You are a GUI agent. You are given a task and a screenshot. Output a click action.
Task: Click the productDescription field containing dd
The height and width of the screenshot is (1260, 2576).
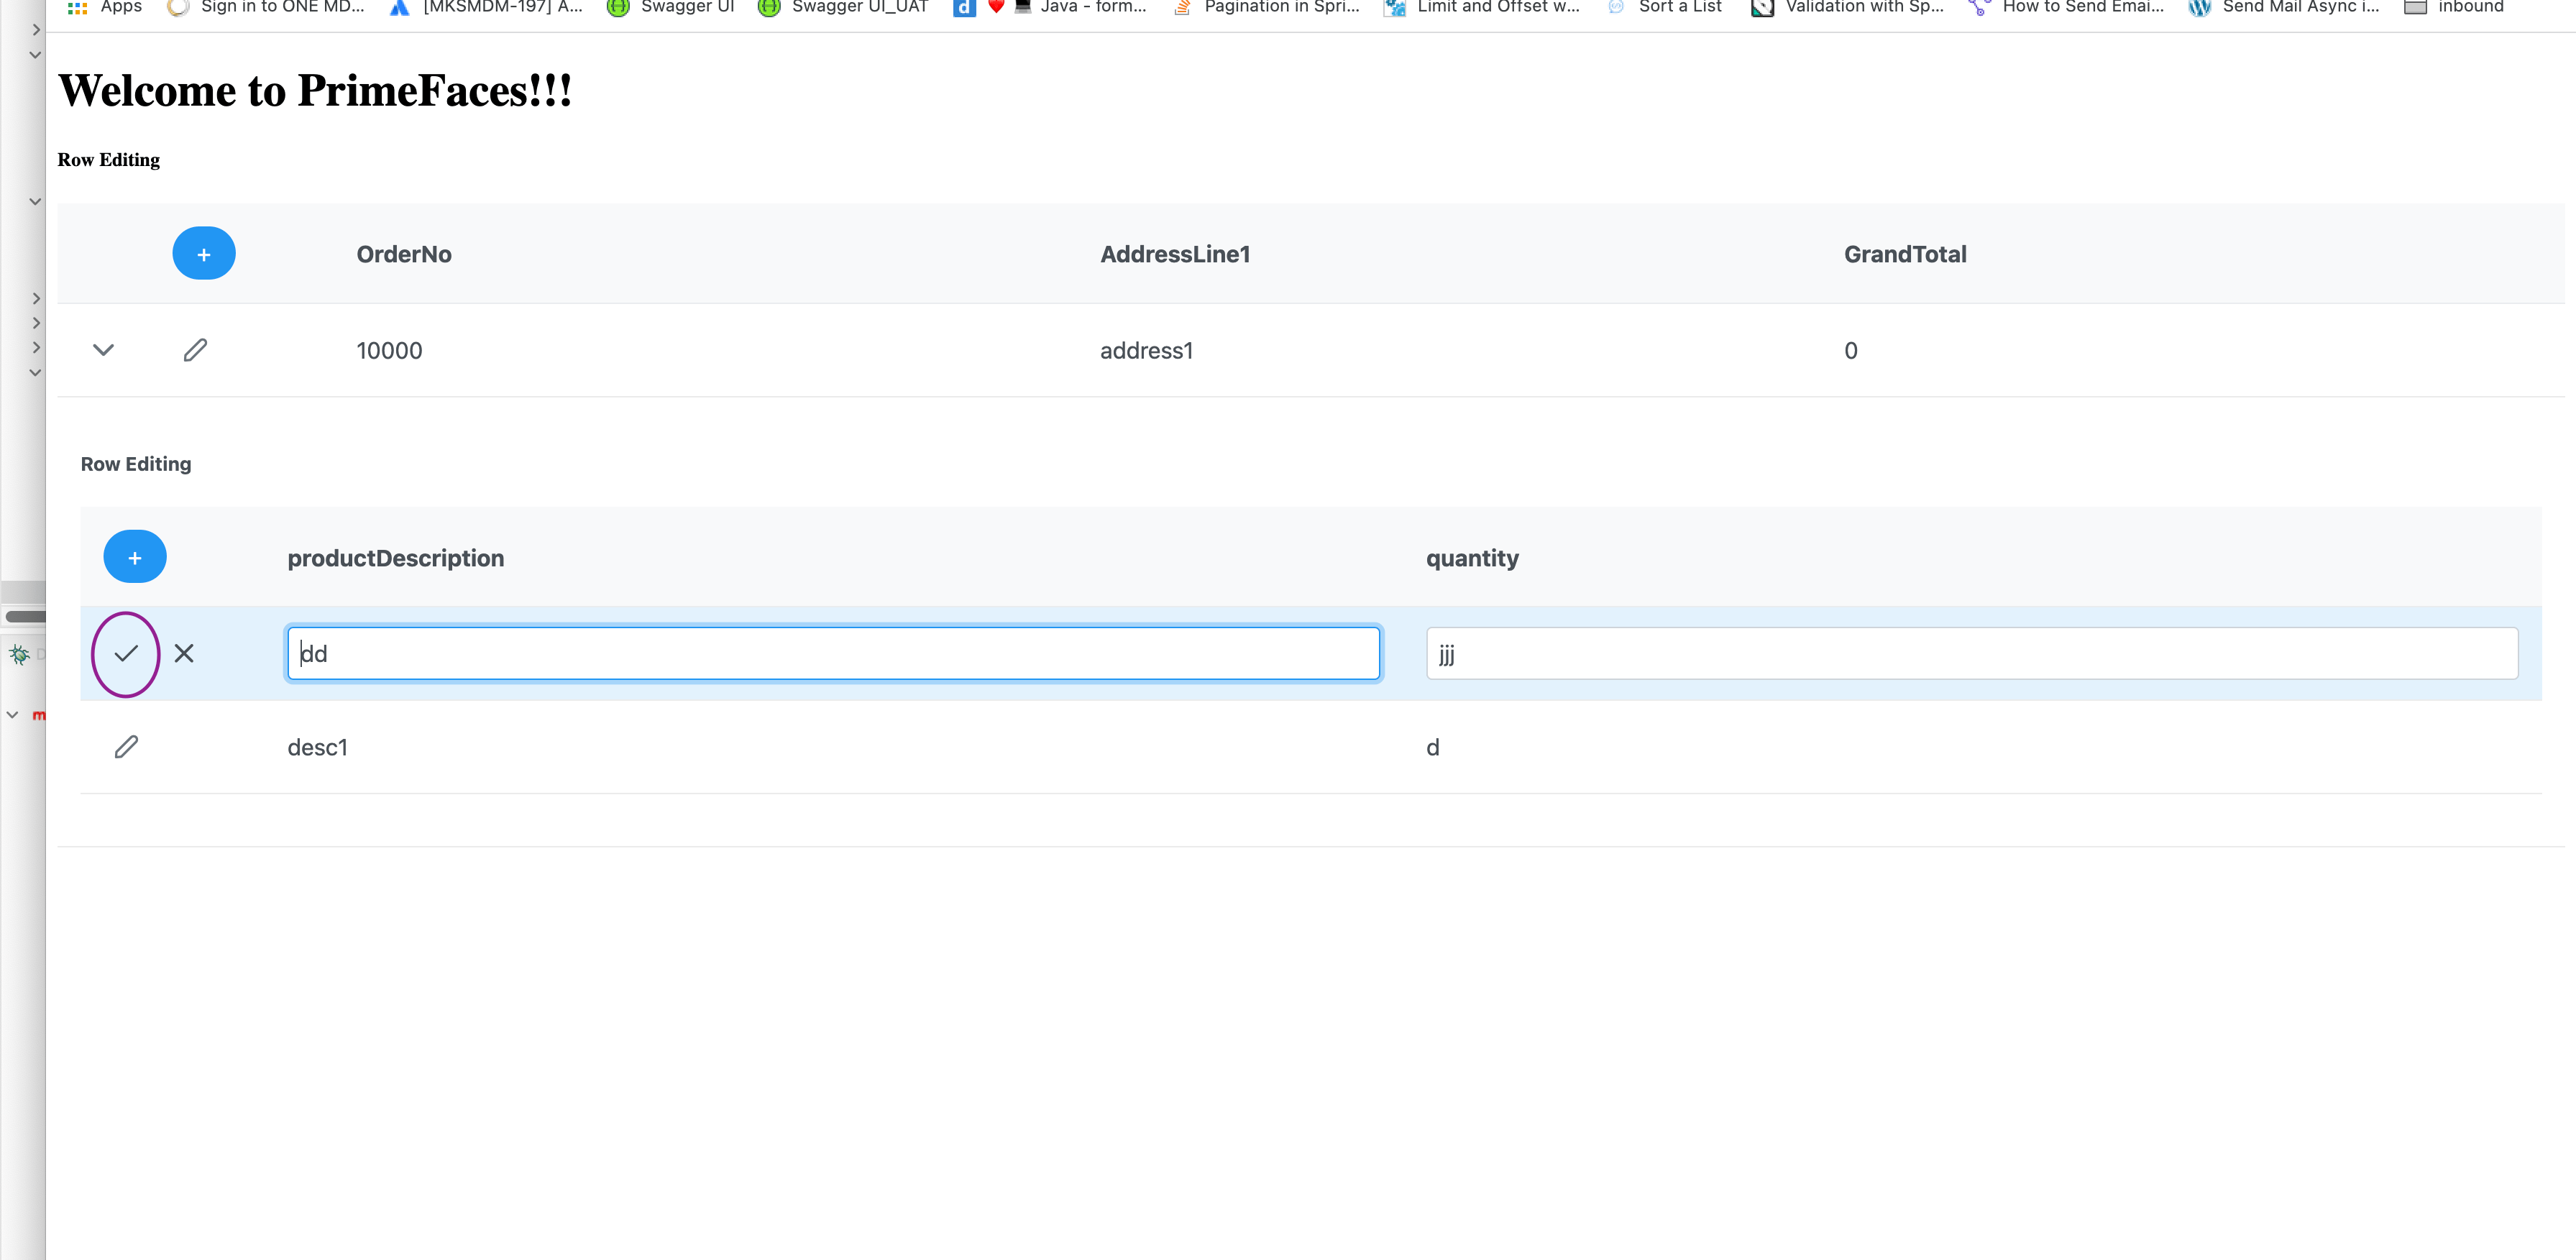click(x=833, y=653)
